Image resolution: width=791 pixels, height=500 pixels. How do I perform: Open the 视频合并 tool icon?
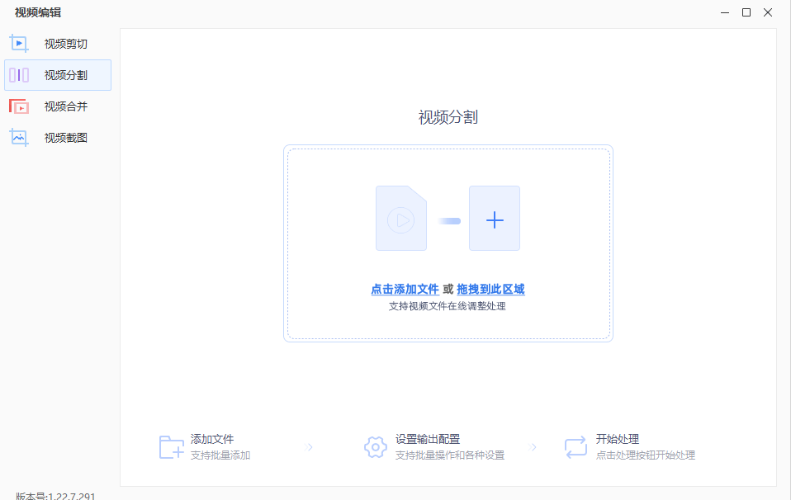(x=18, y=106)
